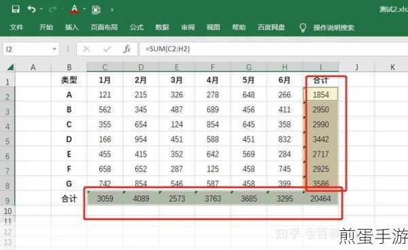Click the print preview icon in quick toolbar
This screenshot has height=250, width=408.
point(96,10)
